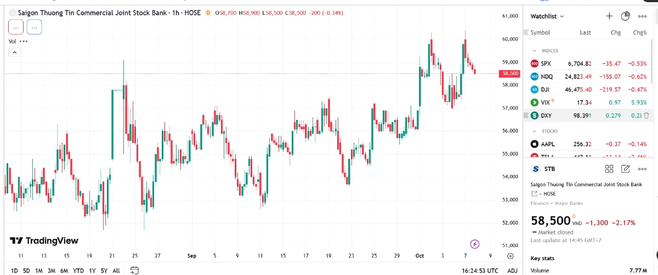Open the Finance sector link
The image size is (658, 275).
click(540, 203)
